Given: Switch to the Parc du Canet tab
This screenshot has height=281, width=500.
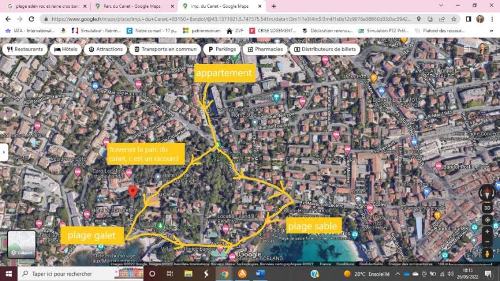Looking at the screenshot, I should point(132,6).
